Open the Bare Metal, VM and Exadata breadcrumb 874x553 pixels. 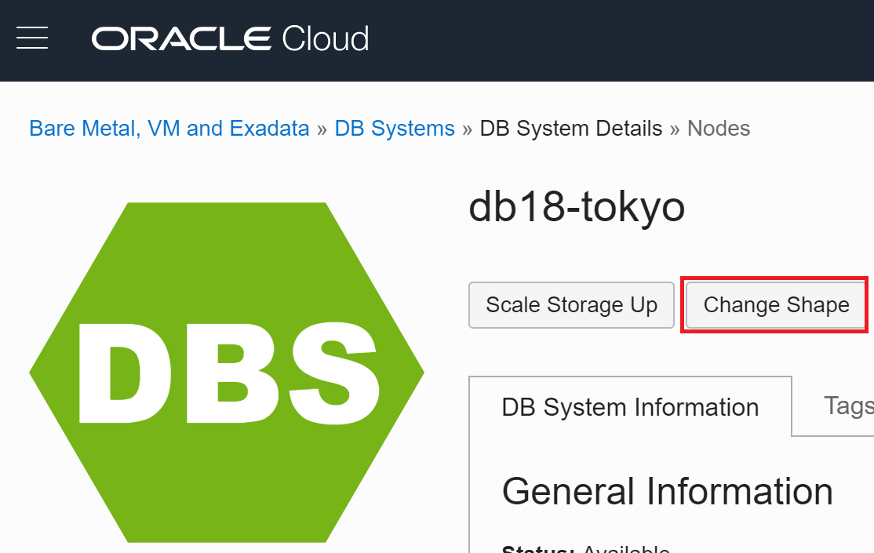click(169, 128)
